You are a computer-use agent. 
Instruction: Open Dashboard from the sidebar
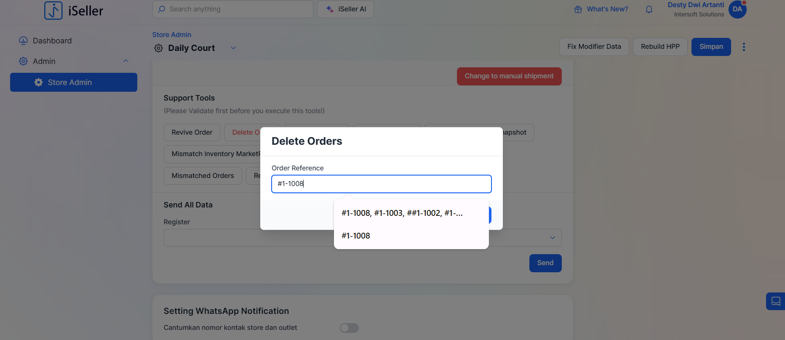coord(52,41)
